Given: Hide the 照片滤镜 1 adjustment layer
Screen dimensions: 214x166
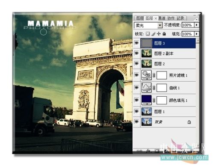Looking at the screenshot, I should coord(137,75).
